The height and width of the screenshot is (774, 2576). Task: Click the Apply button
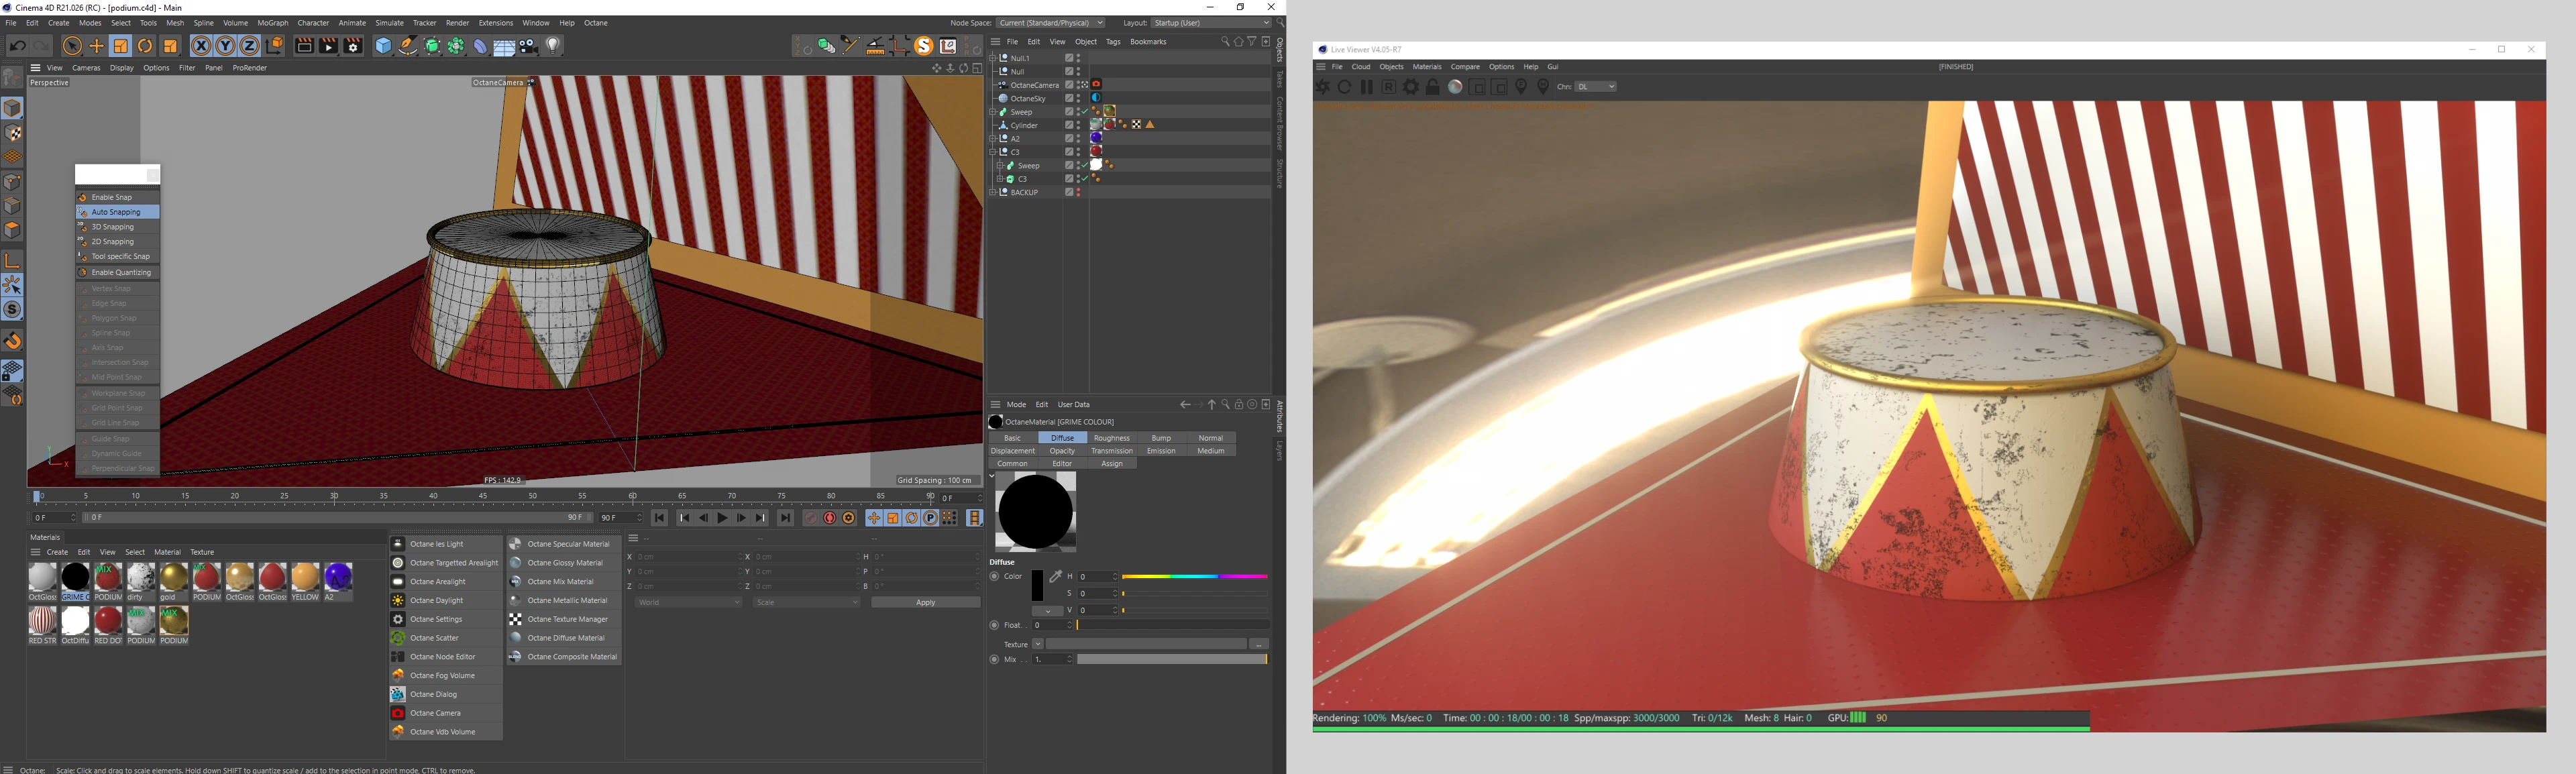(x=925, y=602)
